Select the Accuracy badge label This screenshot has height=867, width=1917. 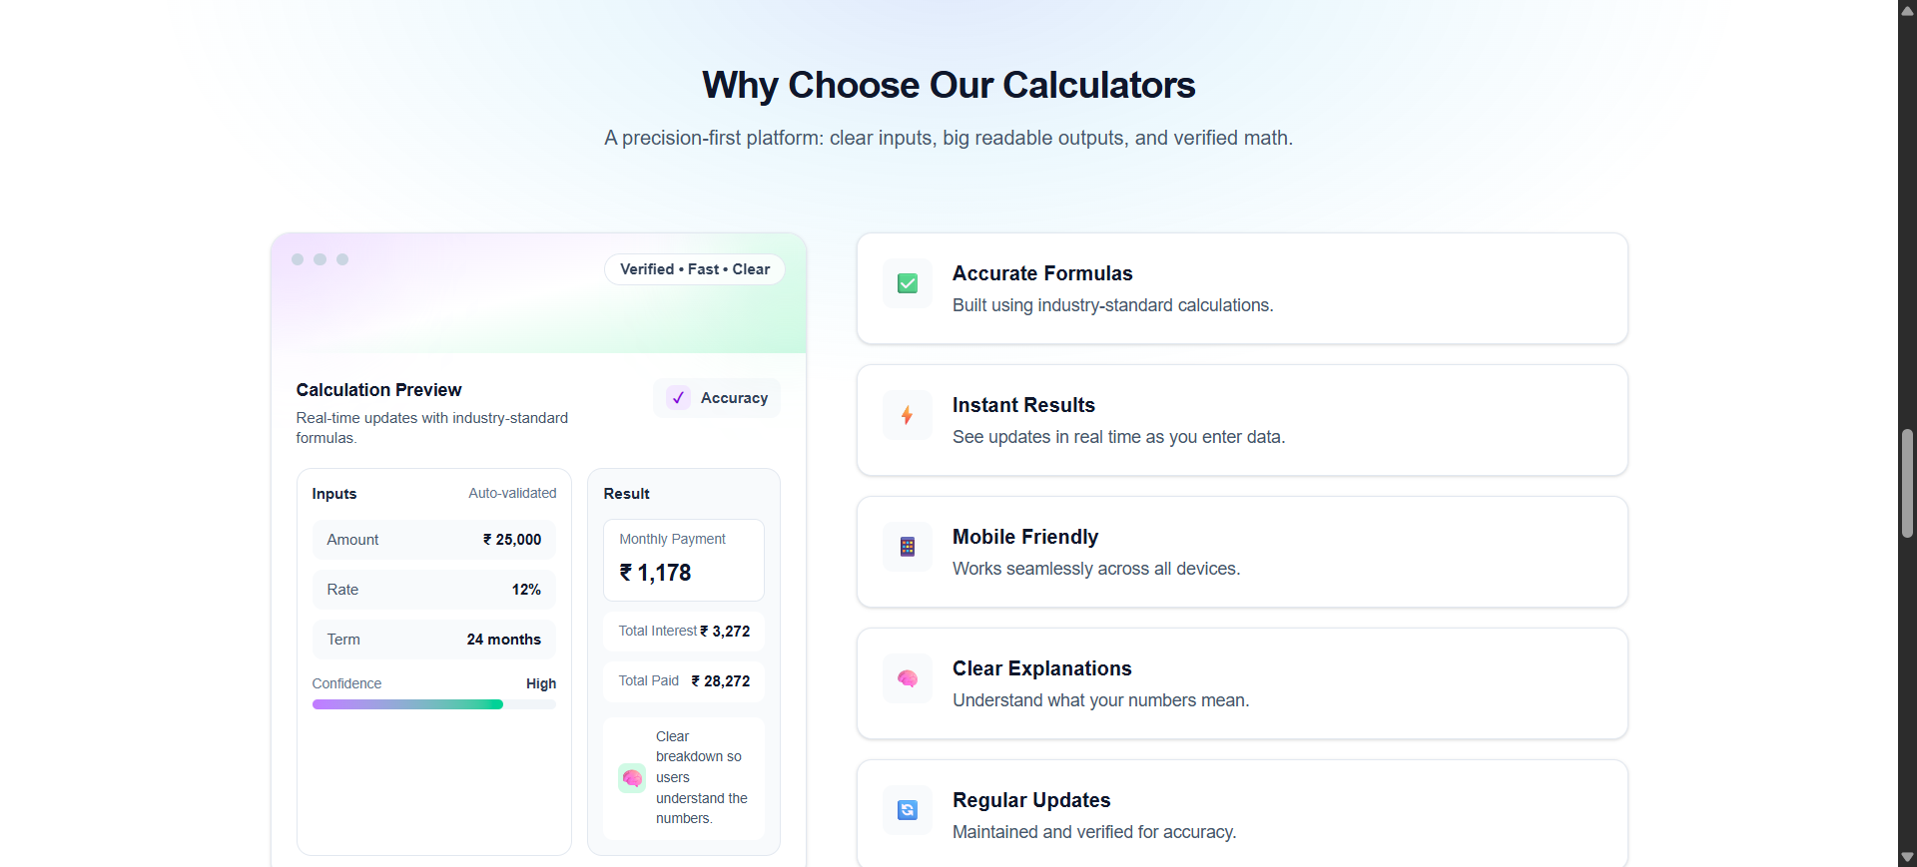click(734, 398)
